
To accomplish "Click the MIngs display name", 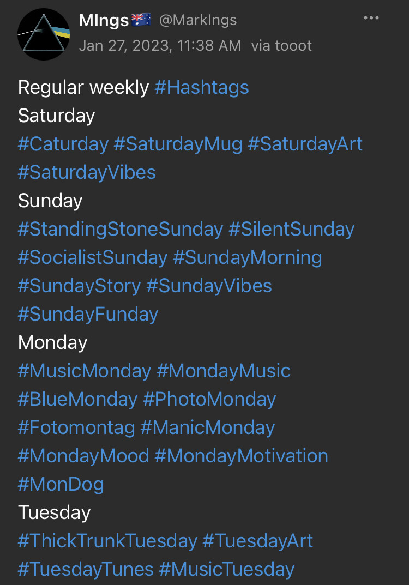I will (104, 21).
